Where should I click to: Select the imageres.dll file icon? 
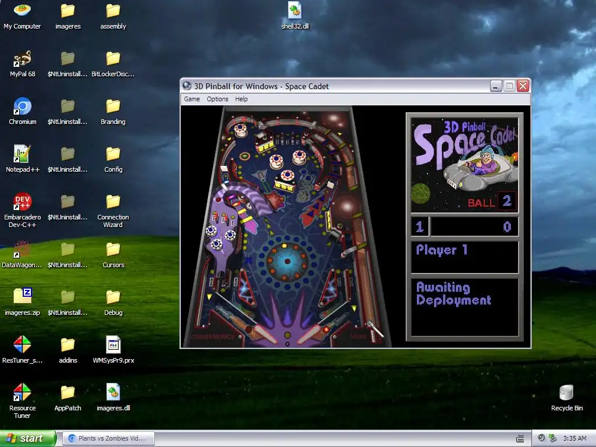pos(113,398)
